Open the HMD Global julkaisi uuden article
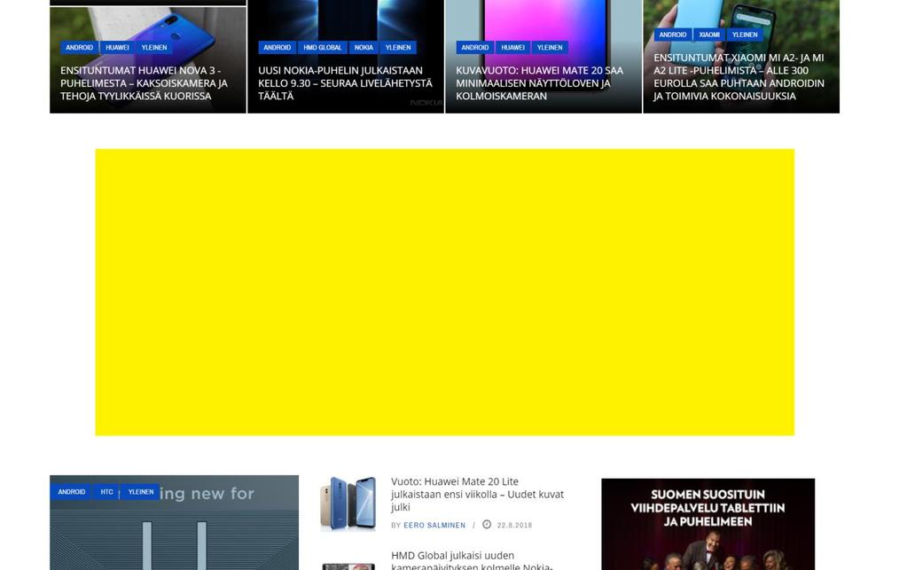The width and height of the screenshot is (907, 570). 472,561
